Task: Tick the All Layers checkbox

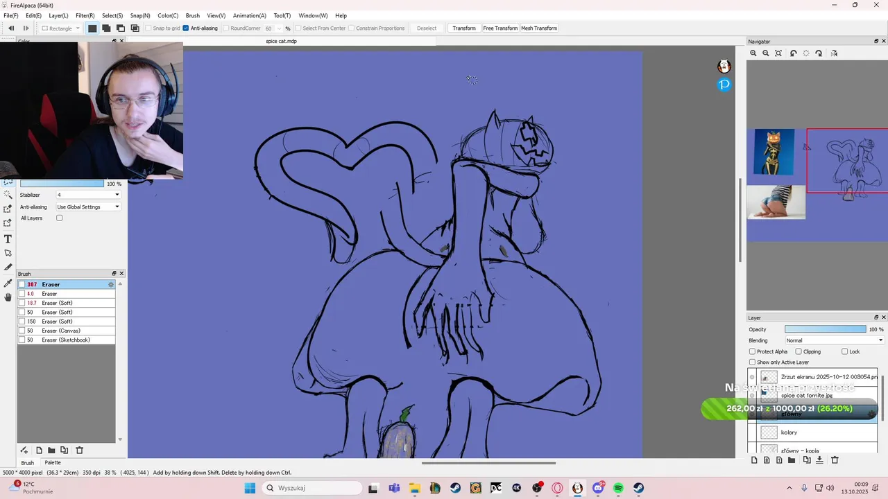Action: click(x=60, y=218)
